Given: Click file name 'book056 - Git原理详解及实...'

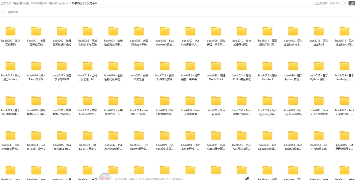Looking at the screenshot, I should coord(344,147).
